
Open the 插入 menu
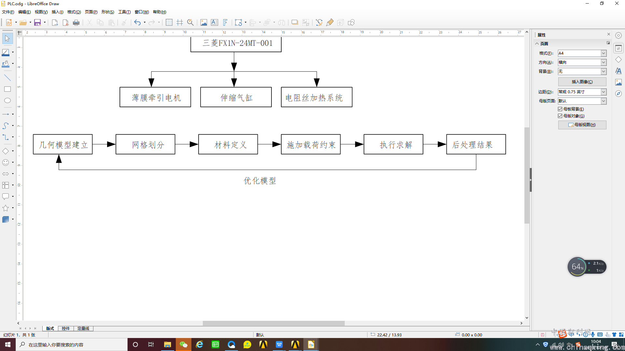(x=57, y=12)
